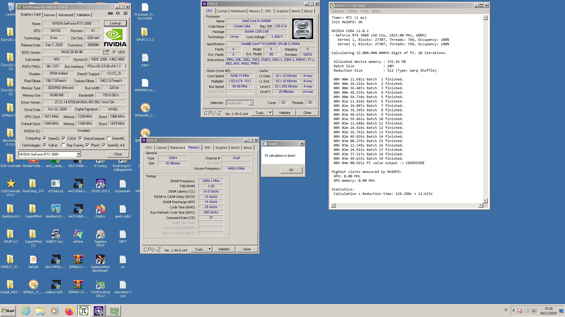Click the GPU-Z refresh icon
Viewport: 565px width, 317px height.
[x=118, y=13]
